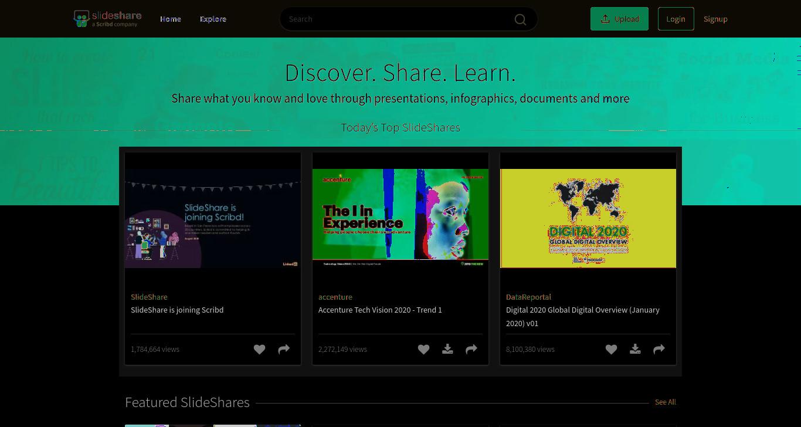The height and width of the screenshot is (427, 801).
Task: Download the Digital 2020 Global Digital Overview
Action: tap(635, 350)
